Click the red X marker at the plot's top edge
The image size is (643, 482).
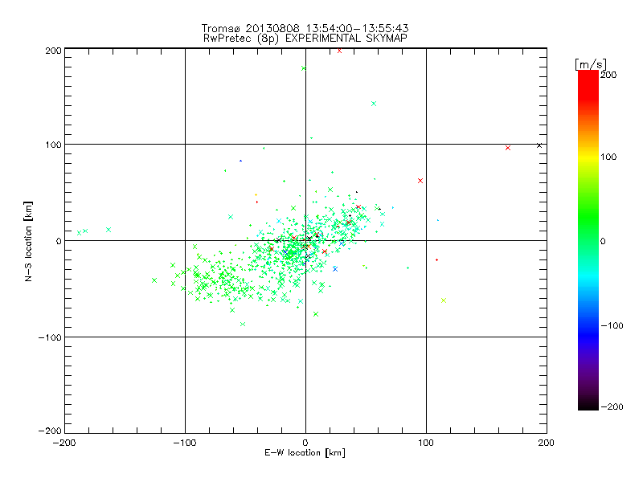pyautogui.click(x=340, y=50)
